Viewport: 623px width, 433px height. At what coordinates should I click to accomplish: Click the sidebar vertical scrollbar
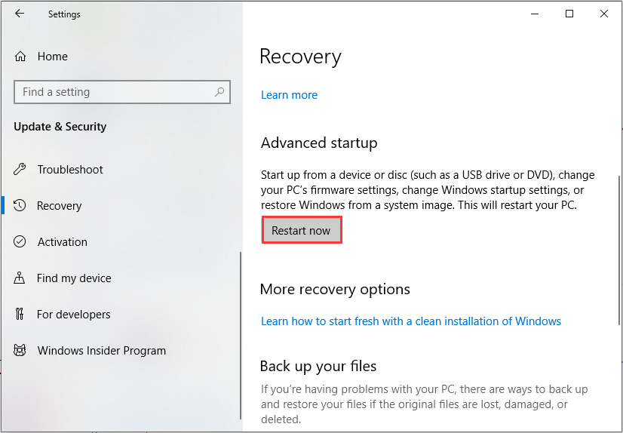tap(241, 332)
